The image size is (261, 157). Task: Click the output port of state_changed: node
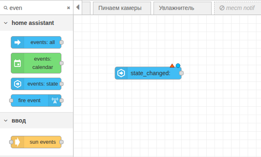[181, 73]
